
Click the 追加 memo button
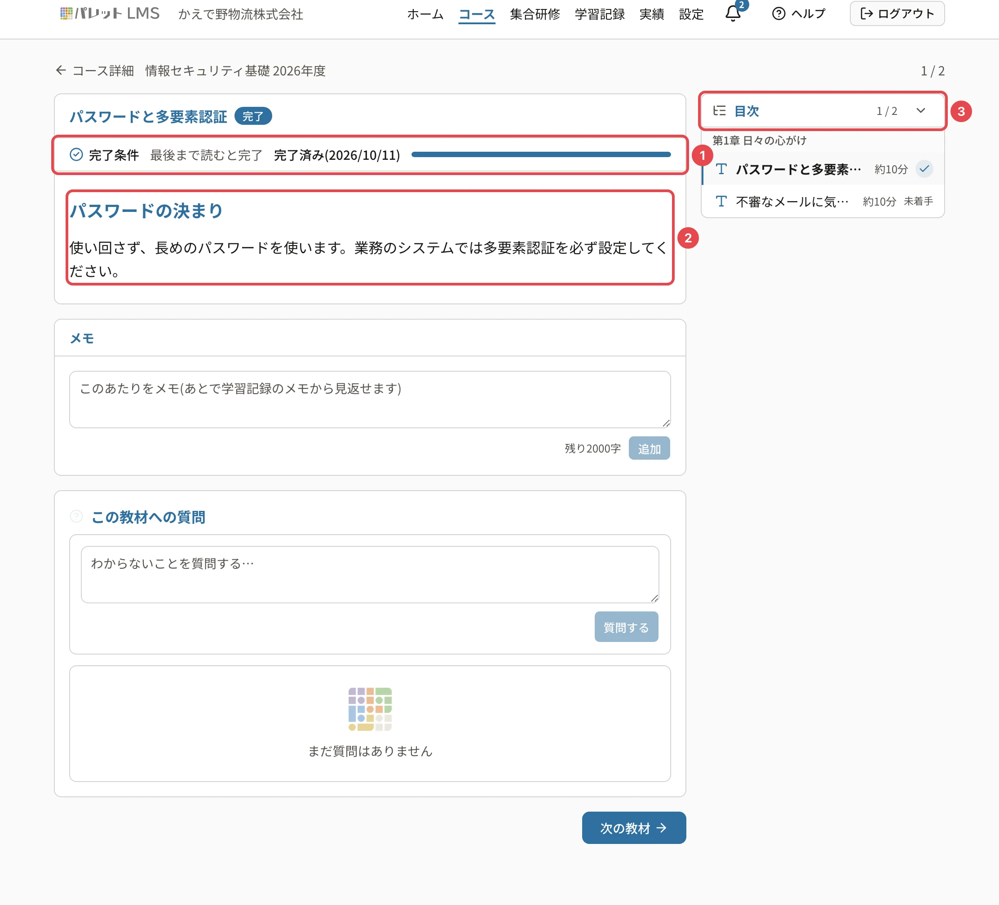(649, 448)
